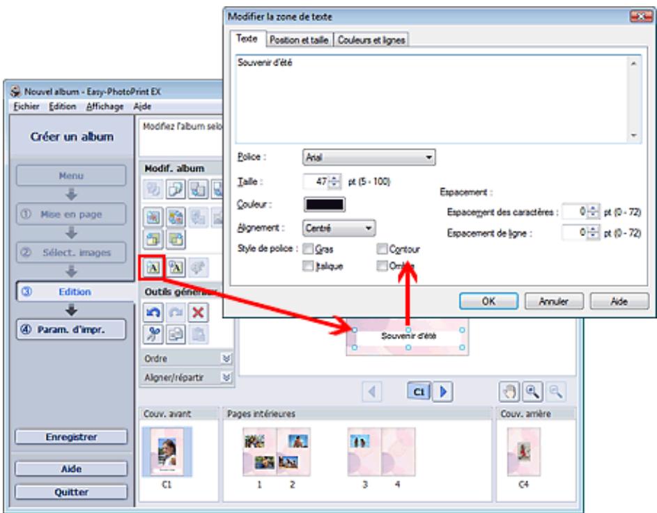
Task: Click the yellow frame icon below add image
Action: pyautogui.click(x=153, y=239)
